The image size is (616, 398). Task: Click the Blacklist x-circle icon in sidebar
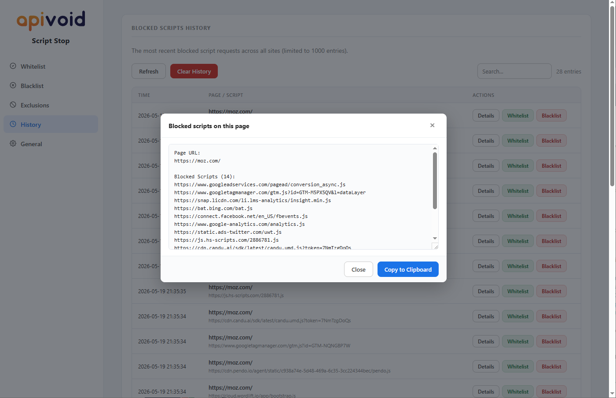pos(13,85)
